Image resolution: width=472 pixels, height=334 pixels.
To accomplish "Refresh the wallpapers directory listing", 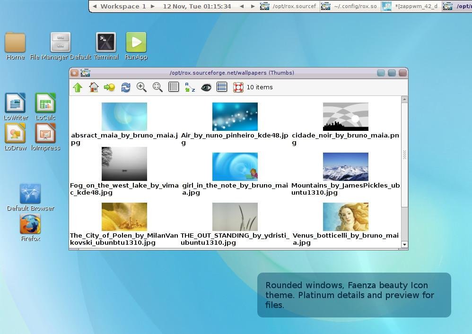I will 125,87.
